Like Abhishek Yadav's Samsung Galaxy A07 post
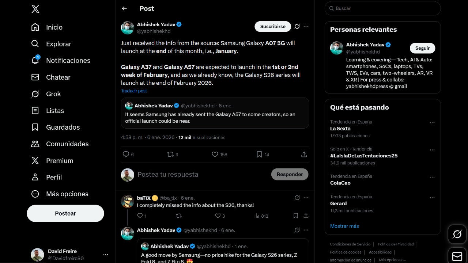 215,155
